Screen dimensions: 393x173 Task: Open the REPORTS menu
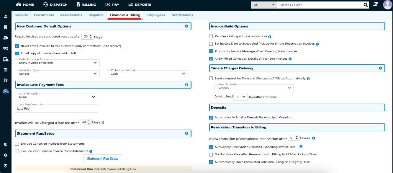coord(140,5)
